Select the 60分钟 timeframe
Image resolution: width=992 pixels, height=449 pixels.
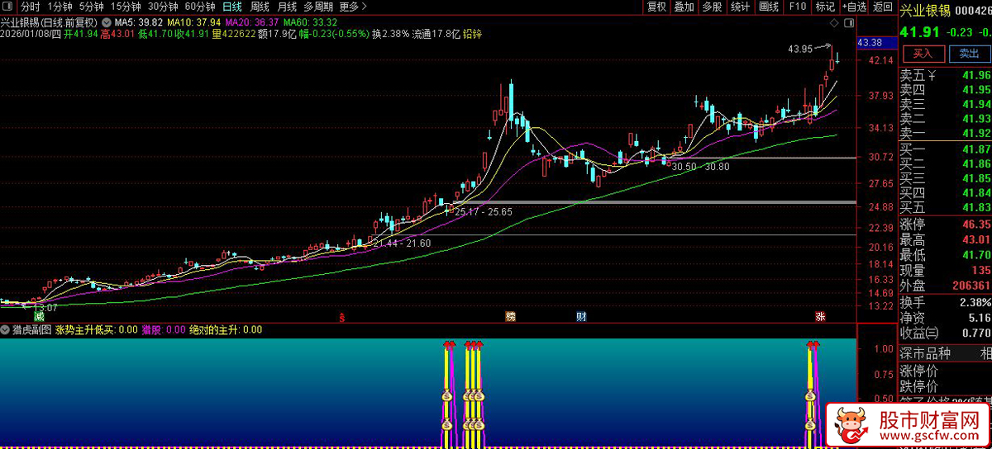click(199, 7)
